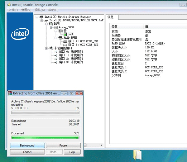Open the folder icon on the desktop
The width and height of the screenshot is (187, 162).
[137, 155]
